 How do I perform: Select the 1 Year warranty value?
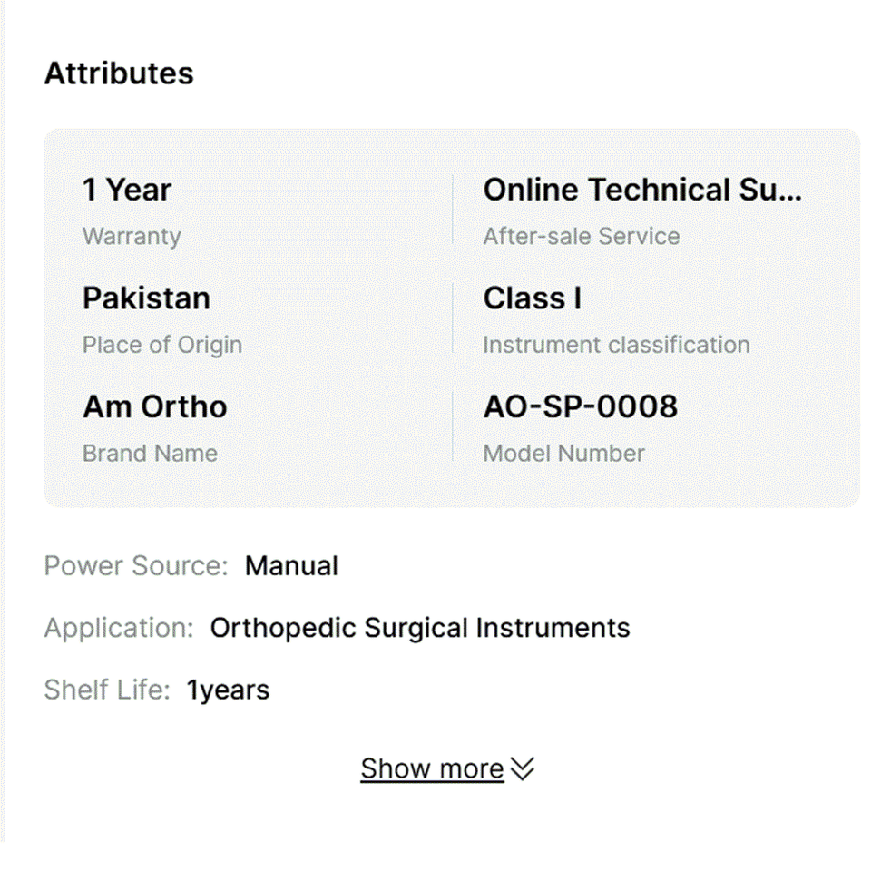click(x=127, y=191)
